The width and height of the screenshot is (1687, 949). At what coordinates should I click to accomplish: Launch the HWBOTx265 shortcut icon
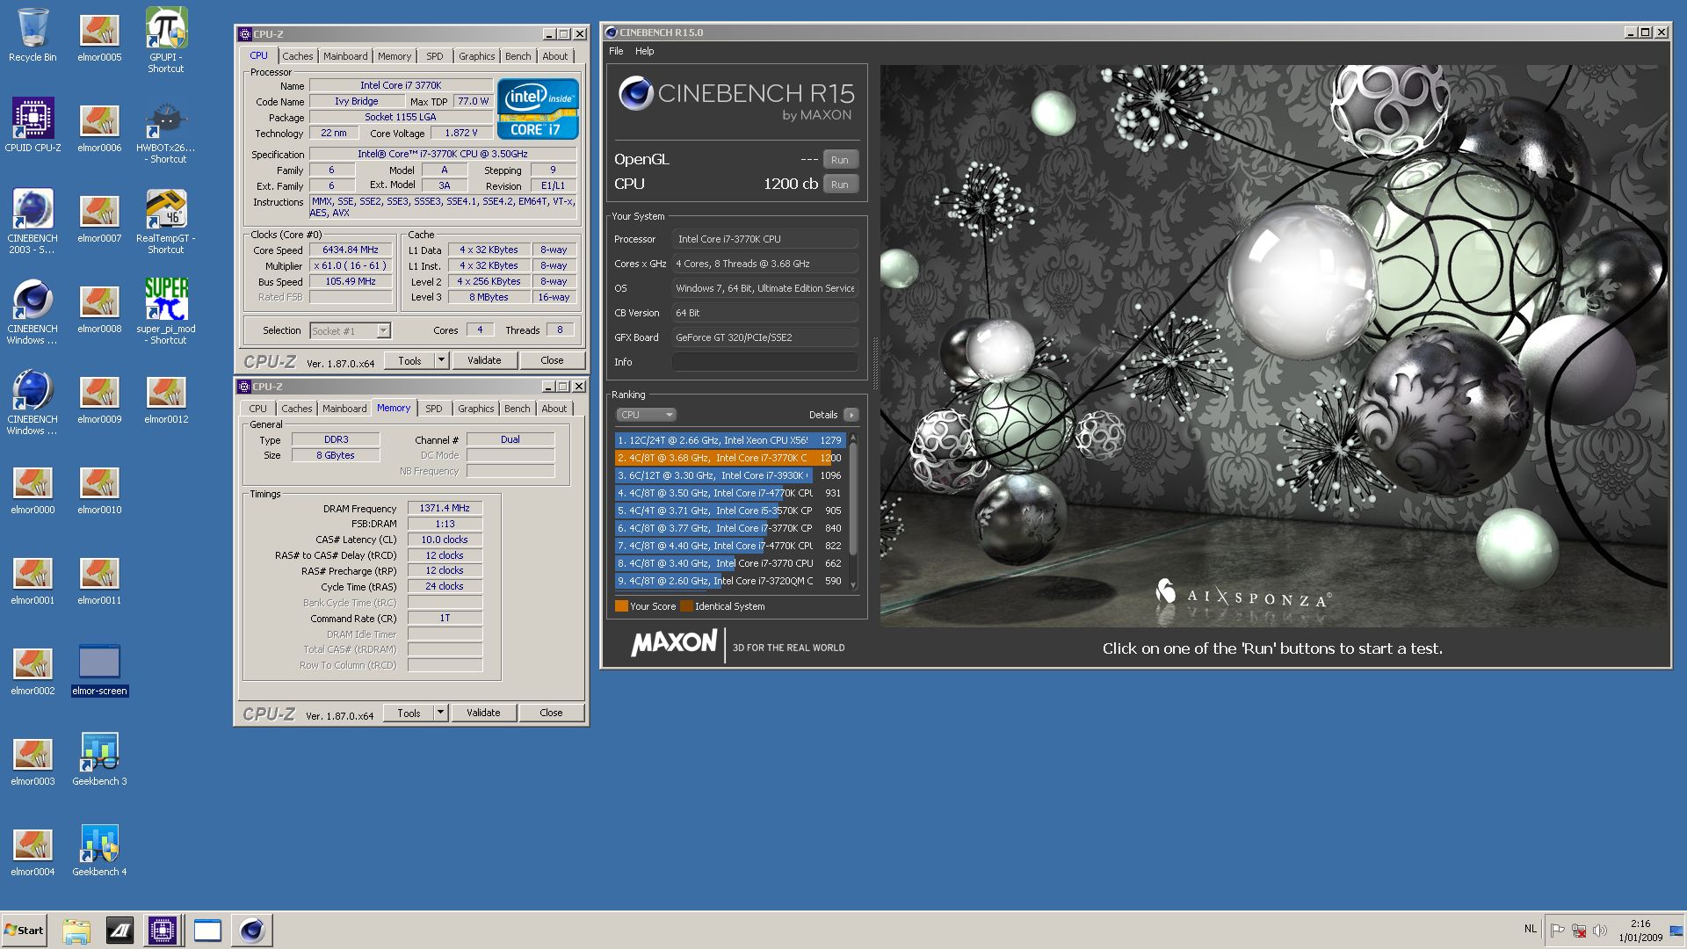point(166,130)
